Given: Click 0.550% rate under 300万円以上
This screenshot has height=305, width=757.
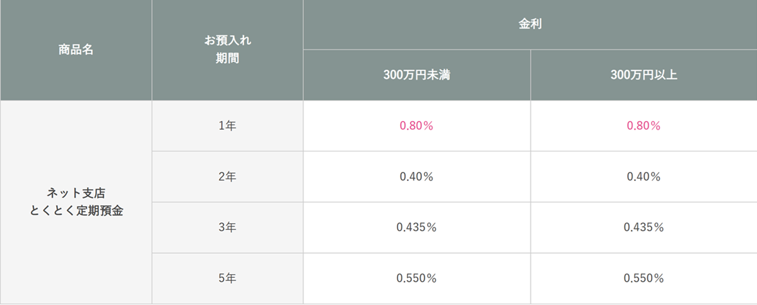Looking at the screenshot, I should click(x=643, y=278).
